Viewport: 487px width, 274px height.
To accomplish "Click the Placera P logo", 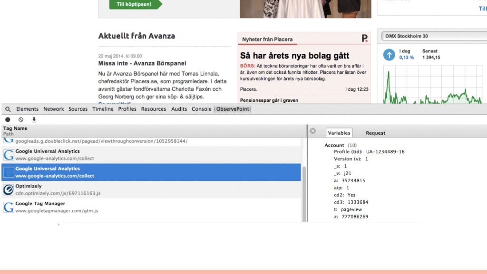I will pos(365,38).
